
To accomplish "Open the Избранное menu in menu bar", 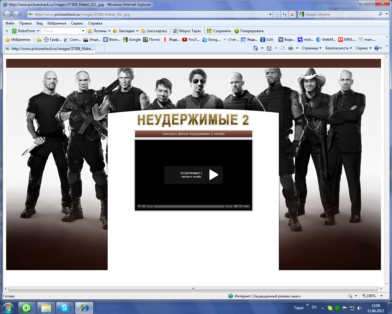I will tap(57, 23).
